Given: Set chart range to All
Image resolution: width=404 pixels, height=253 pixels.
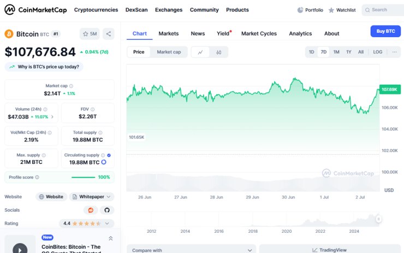Looking at the screenshot, I should 361,52.
